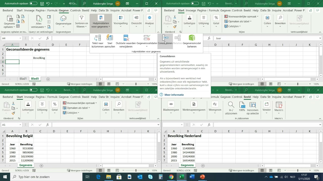Open Bestand tab in top-right window

(169, 10)
